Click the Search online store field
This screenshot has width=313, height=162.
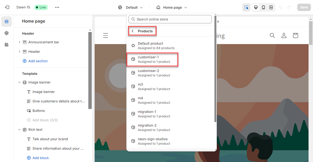coord(170,19)
